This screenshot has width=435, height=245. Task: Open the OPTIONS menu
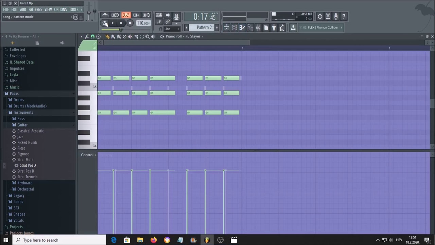click(60, 10)
